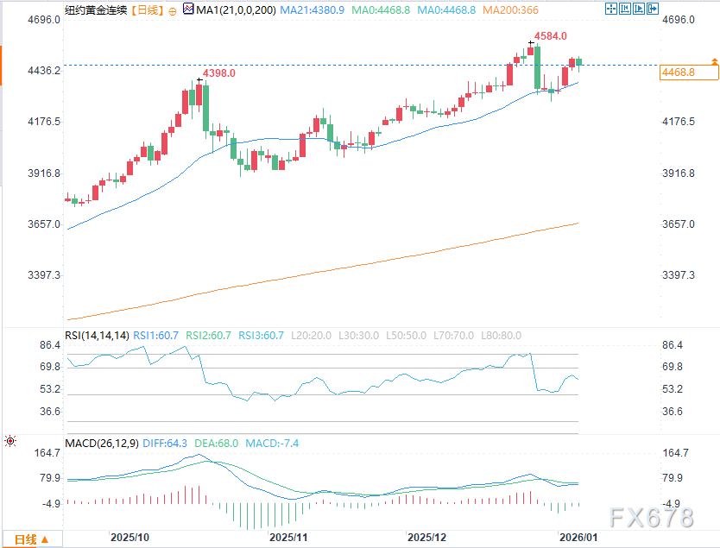Click the four-way move icon at top right
Screen dimensions: 720x548
pyautogui.click(x=610, y=9)
